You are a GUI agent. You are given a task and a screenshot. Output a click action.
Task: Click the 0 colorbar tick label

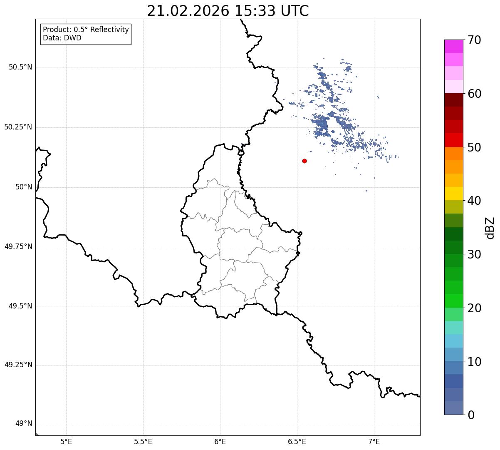pos(471,415)
